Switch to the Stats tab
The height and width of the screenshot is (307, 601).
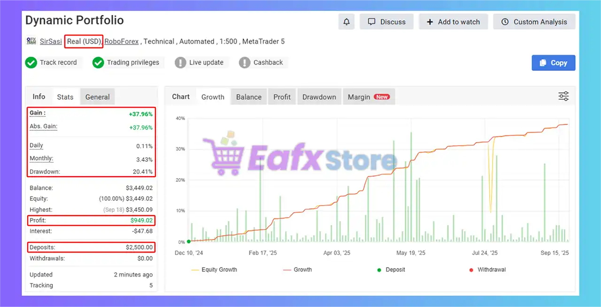pos(65,97)
